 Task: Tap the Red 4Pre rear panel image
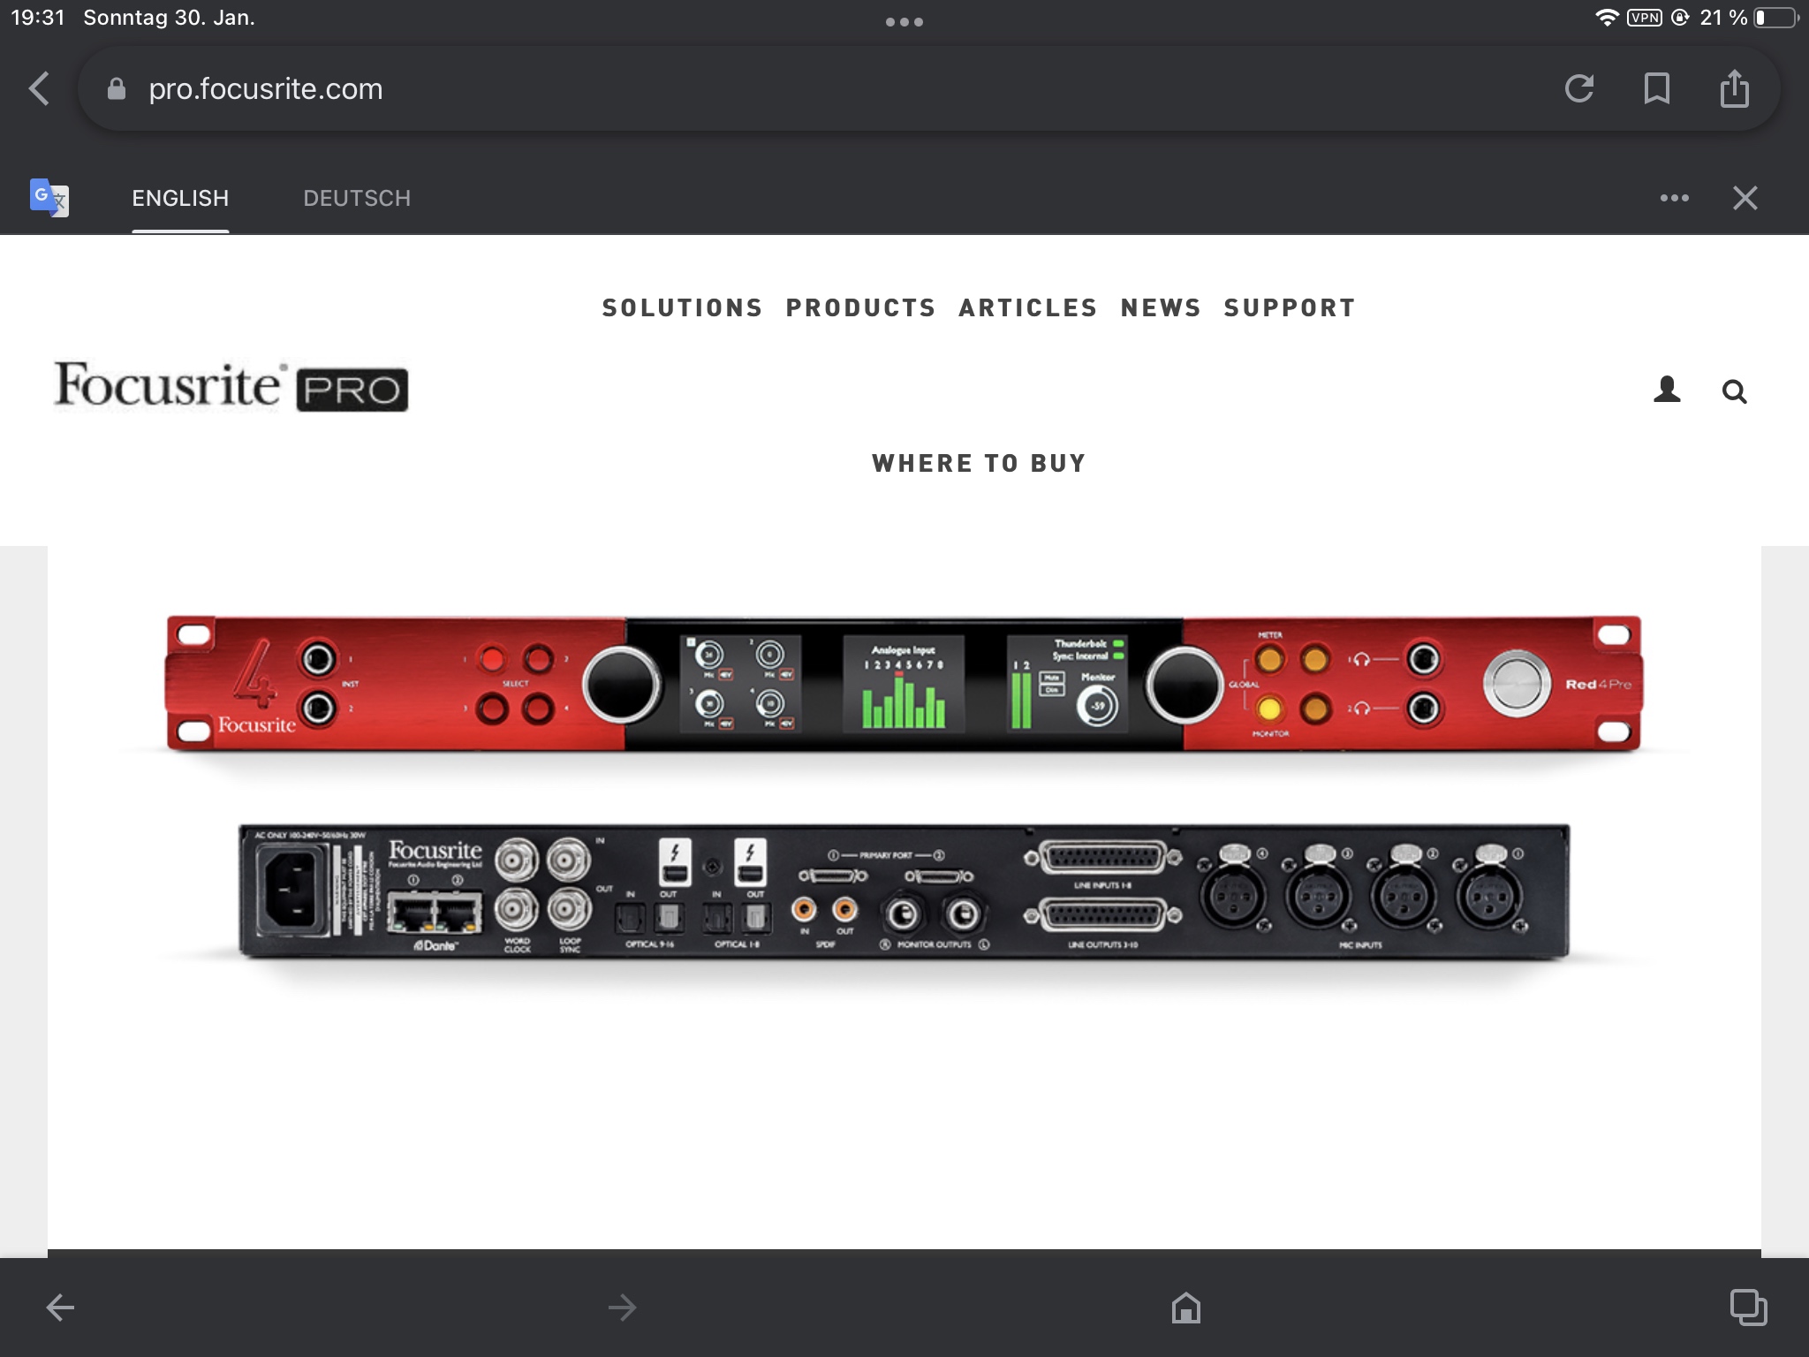tap(904, 891)
